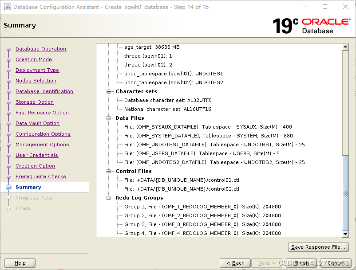Screen dimensions: 356x270
Task: Select the Redo Log Groups heading label
Action: click(139, 198)
